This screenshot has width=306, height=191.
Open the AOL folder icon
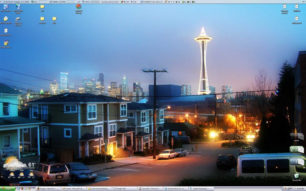point(54,20)
